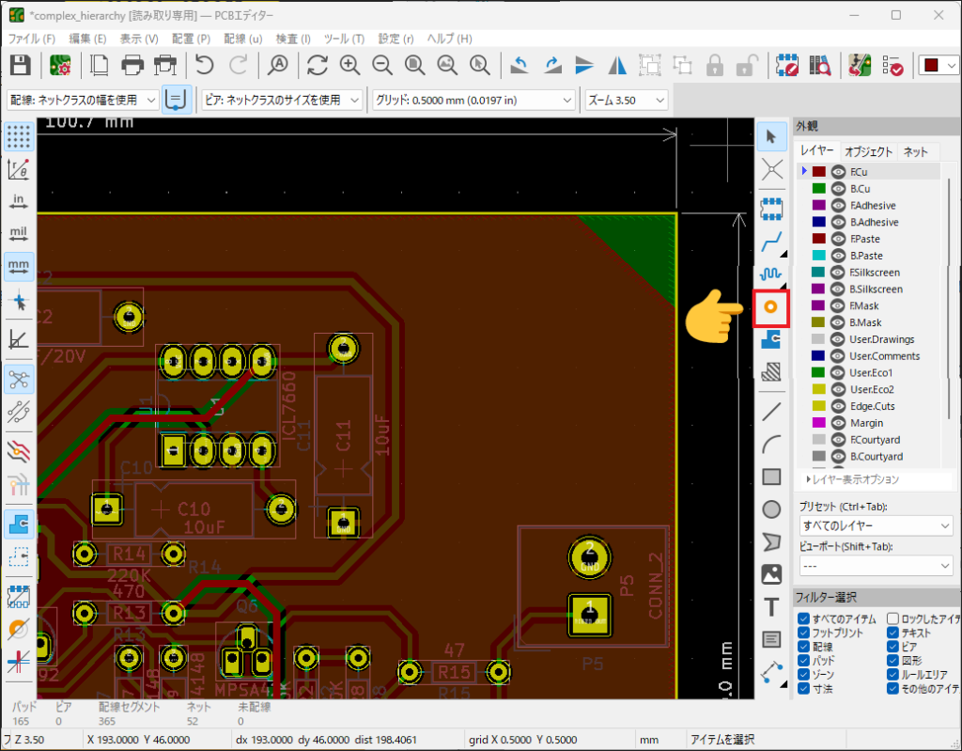Uncheck the すべてのアイテム checkbox
The image size is (962, 751).
[804, 618]
